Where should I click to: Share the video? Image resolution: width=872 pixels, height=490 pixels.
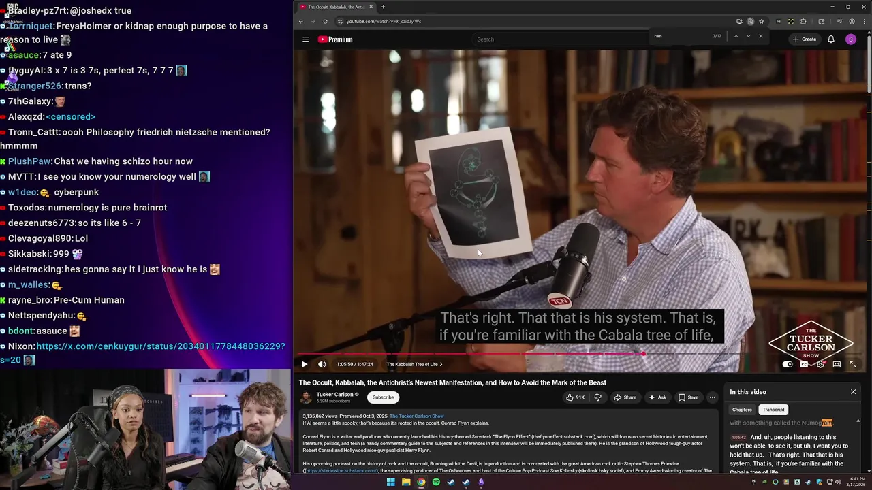(625, 397)
